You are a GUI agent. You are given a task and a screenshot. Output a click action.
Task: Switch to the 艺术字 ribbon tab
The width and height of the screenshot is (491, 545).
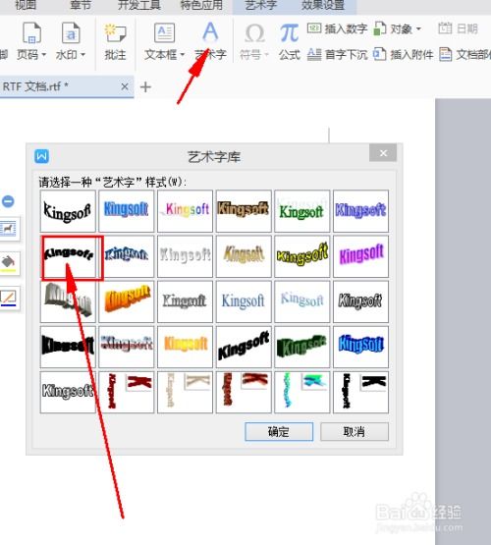261,5
